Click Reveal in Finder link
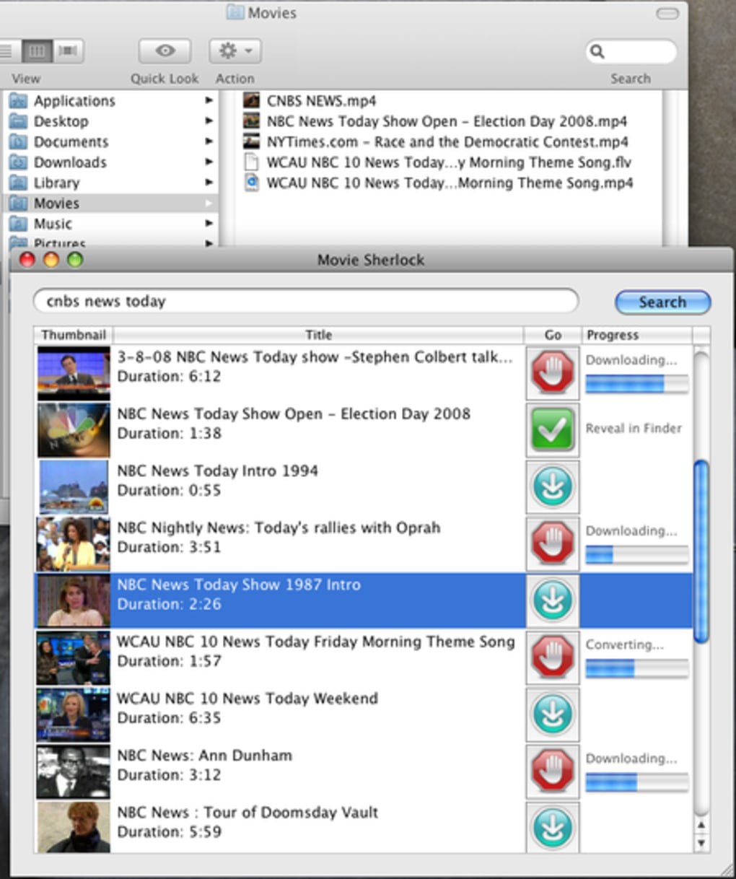 [x=634, y=428]
